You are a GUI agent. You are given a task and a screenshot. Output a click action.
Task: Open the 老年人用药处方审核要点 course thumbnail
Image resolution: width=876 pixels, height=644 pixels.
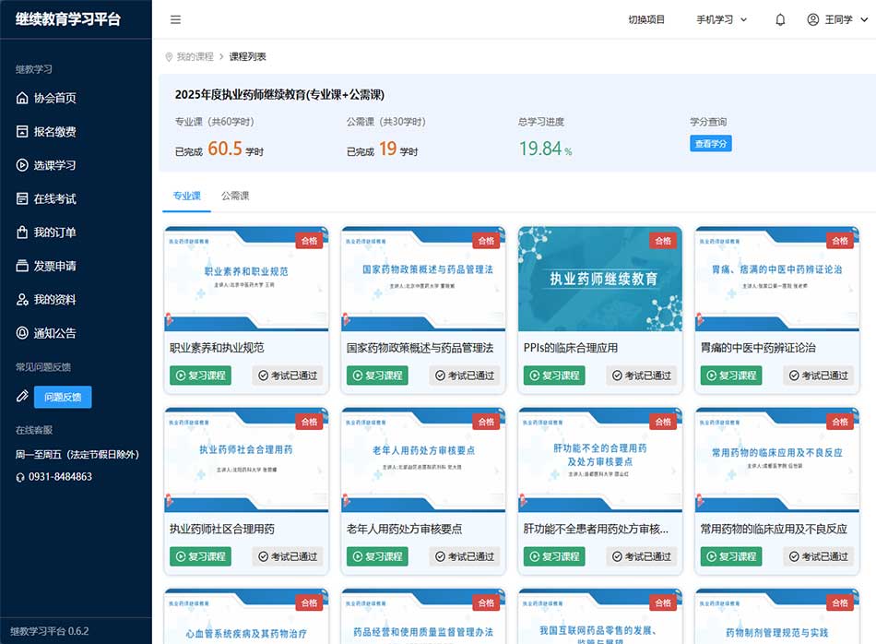click(423, 461)
